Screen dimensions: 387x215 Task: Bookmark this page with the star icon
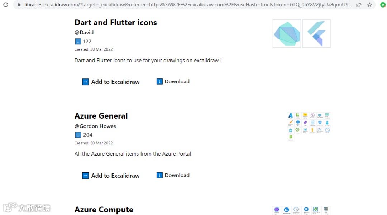click(369, 5)
